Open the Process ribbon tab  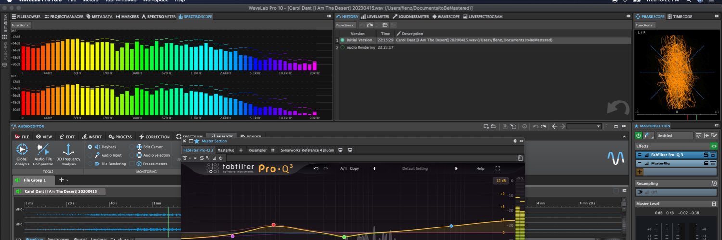tap(120, 137)
